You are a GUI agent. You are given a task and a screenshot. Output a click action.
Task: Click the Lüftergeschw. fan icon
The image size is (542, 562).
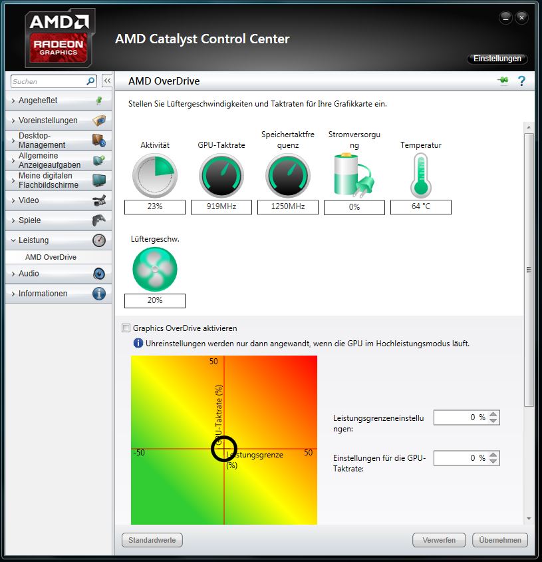point(155,269)
